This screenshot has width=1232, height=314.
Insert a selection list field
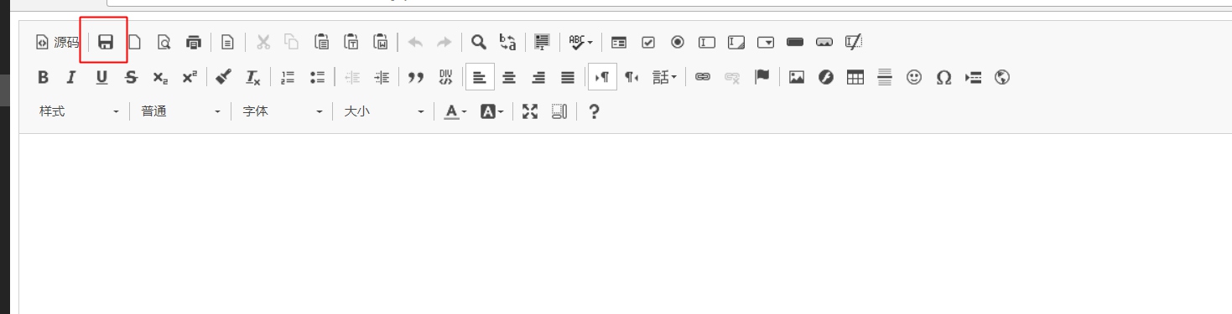(766, 42)
